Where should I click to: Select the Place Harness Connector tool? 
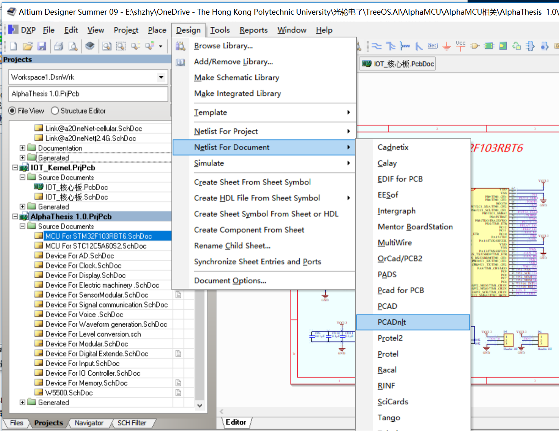tap(530, 46)
